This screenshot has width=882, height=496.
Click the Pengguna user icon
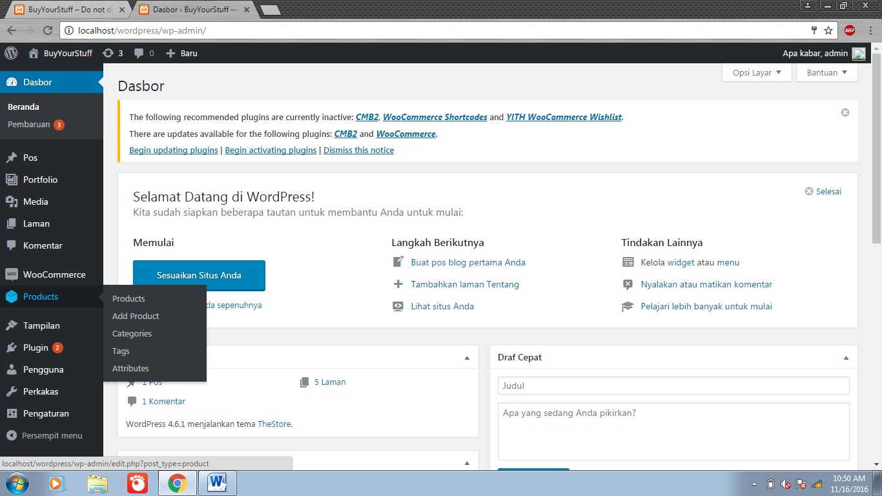click(x=11, y=369)
